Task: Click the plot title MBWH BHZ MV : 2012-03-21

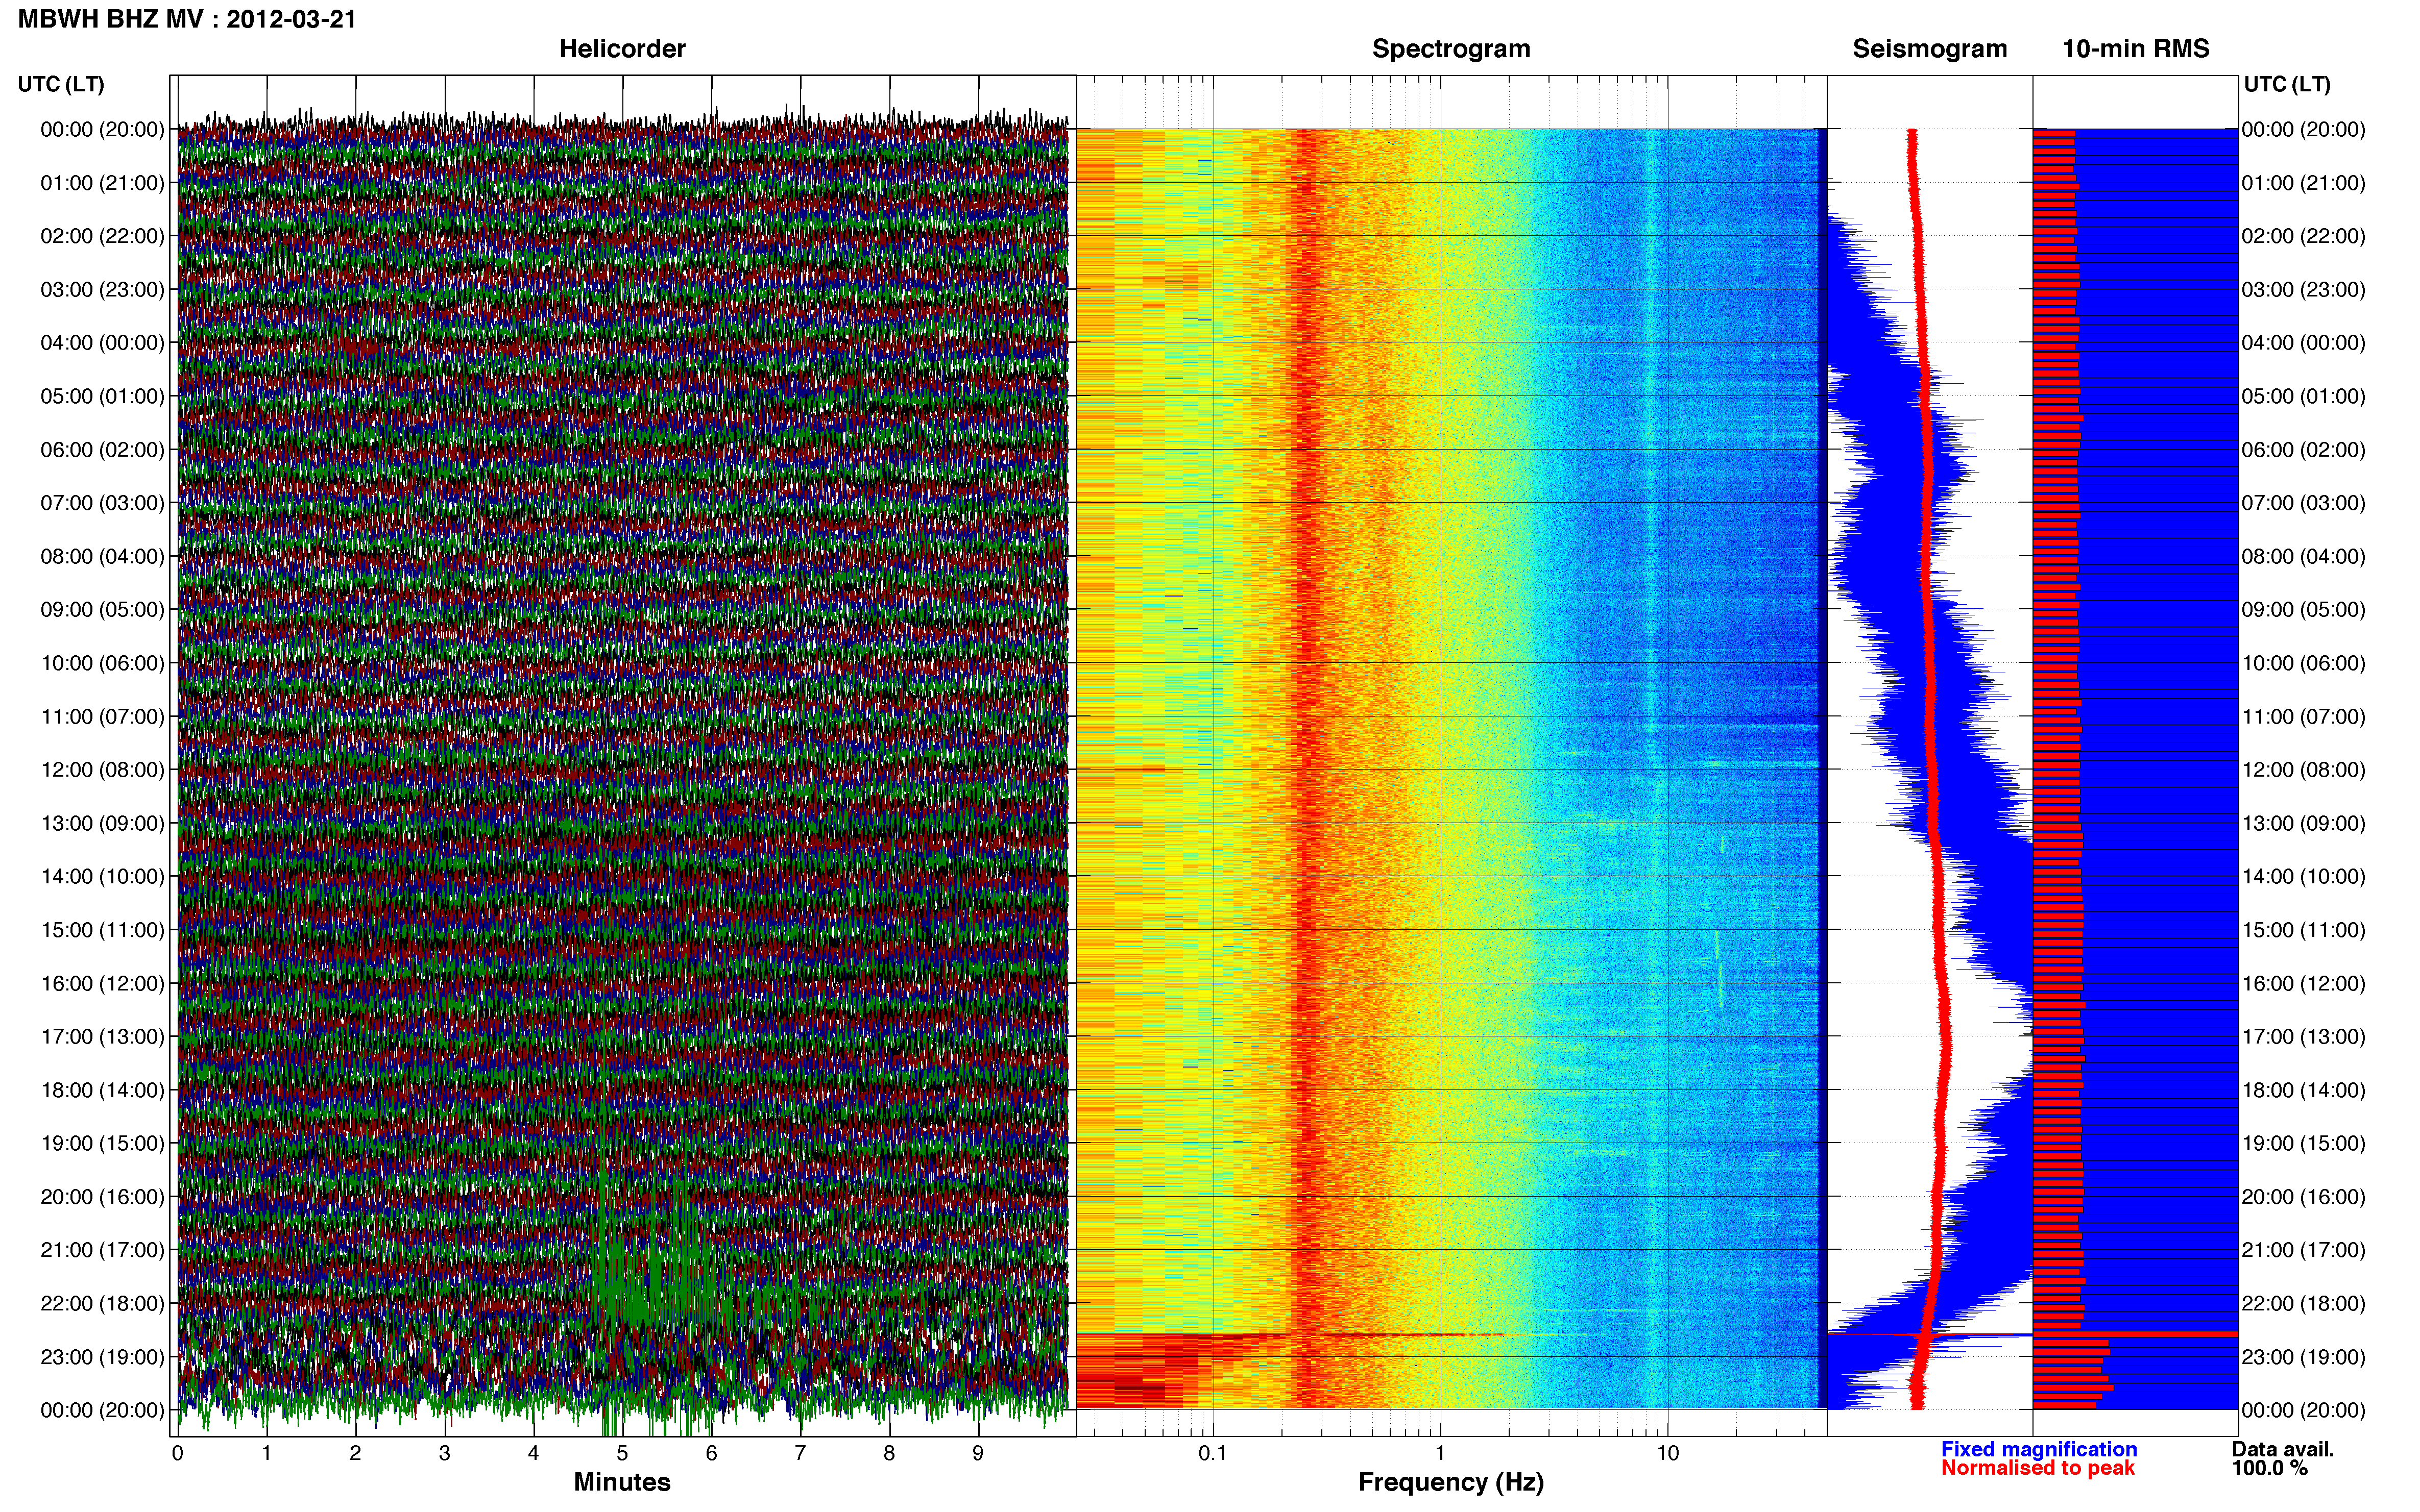Action: (x=187, y=19)
